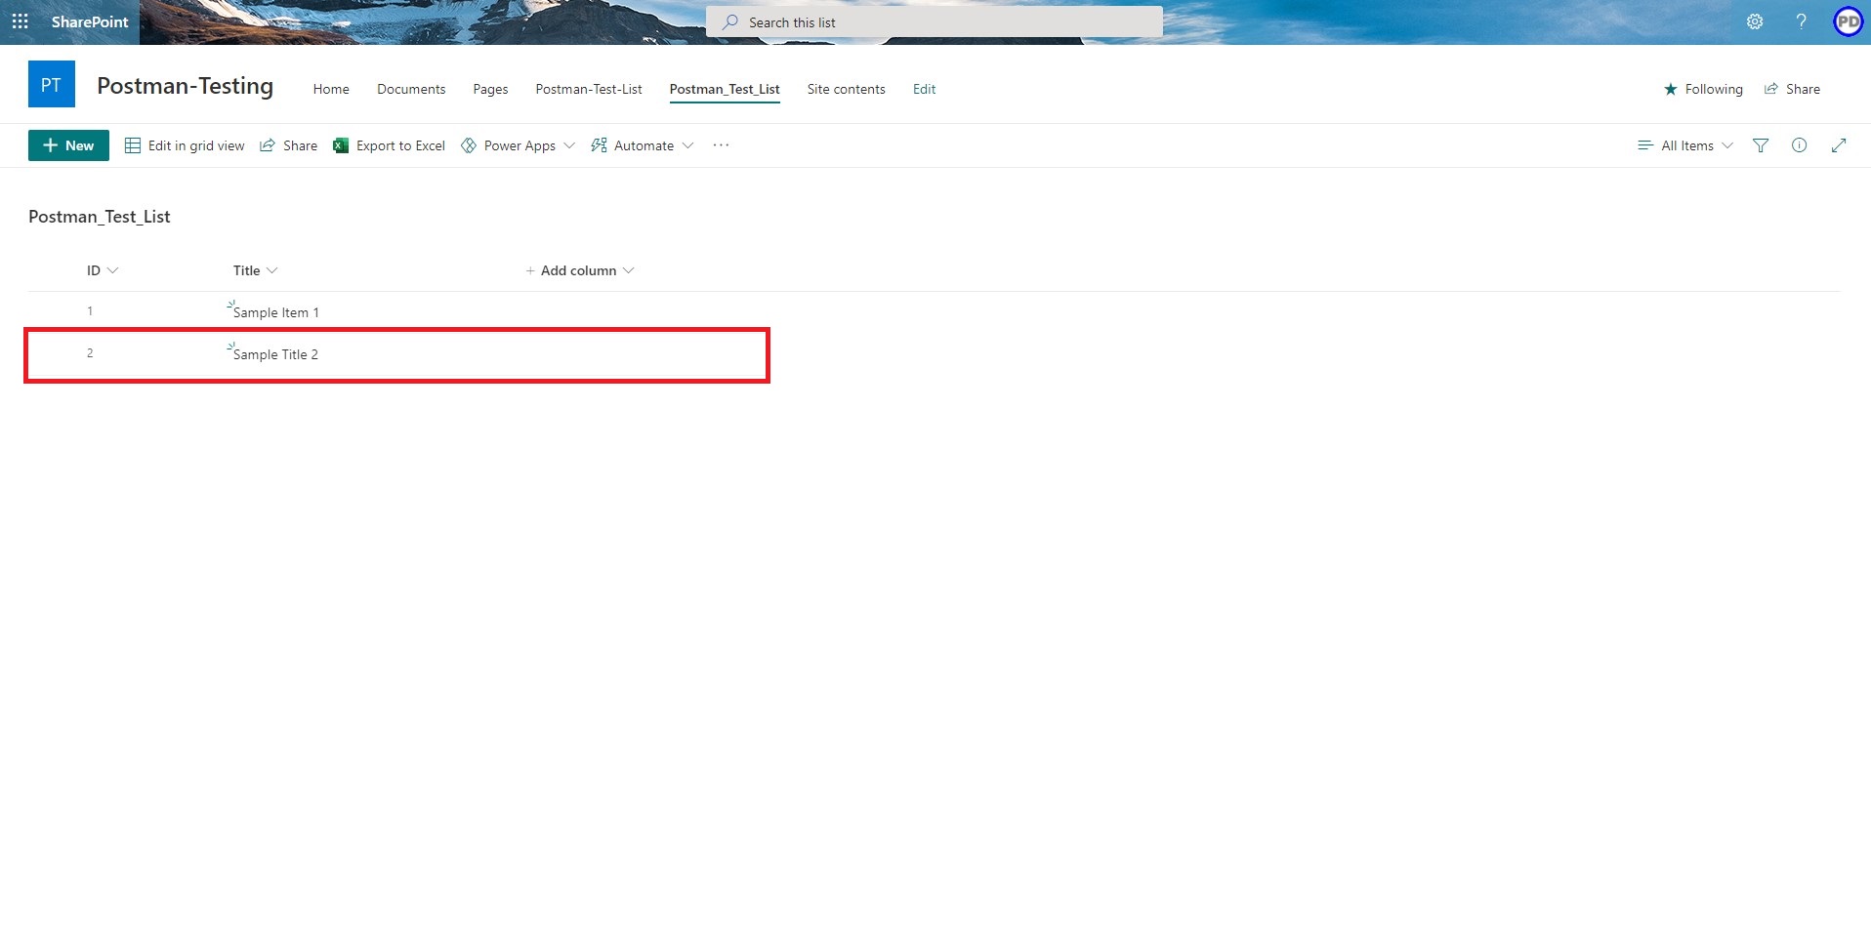Click the green New button

point(68,145)
